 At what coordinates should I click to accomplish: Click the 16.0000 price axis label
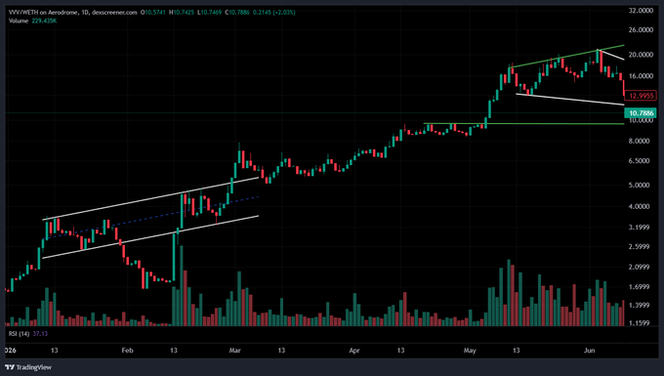pos(641,76)
